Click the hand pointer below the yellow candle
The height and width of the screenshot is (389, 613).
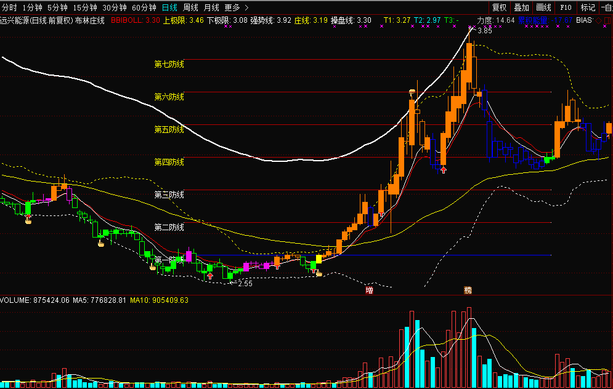click(x=319, y=273)
